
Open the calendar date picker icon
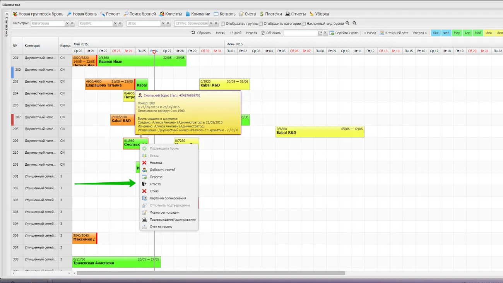click(x=320, y=33)
